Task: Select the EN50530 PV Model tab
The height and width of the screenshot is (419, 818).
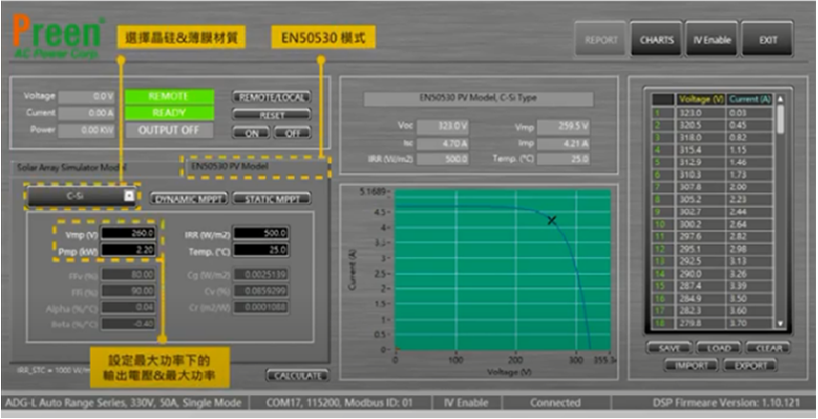Action: point(253,166)
